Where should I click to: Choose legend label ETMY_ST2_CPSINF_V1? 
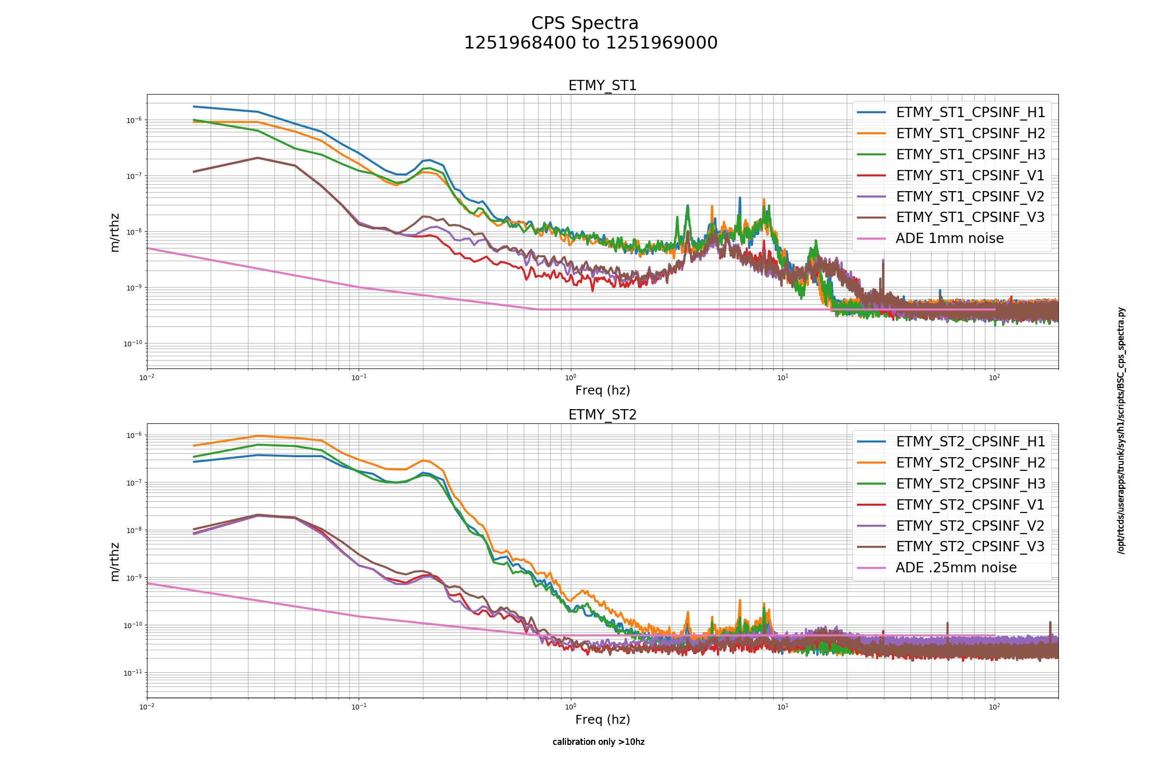[x=970, y=505]
